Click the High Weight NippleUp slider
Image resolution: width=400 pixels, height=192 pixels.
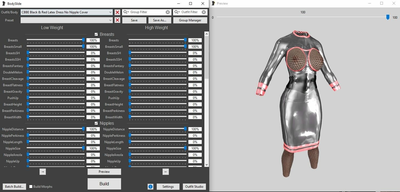click(157, 161)
